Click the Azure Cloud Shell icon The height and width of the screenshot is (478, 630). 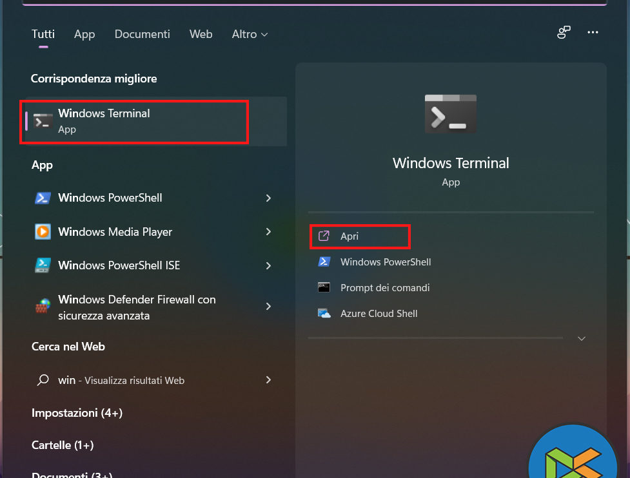point(324,313)
